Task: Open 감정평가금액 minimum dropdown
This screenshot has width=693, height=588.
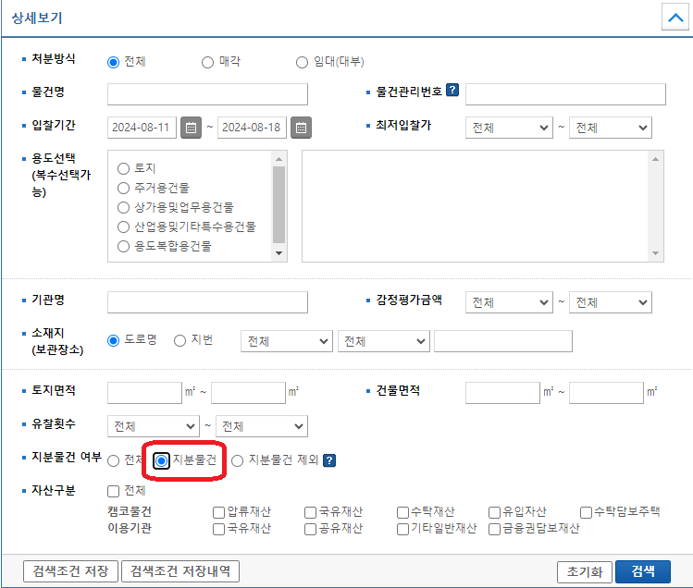Action: point(509,302)
